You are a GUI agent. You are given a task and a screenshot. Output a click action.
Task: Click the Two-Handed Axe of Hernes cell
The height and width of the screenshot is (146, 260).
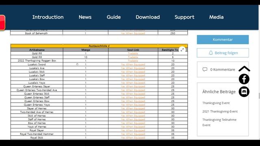pyautogui.click(x=37, y=112)
